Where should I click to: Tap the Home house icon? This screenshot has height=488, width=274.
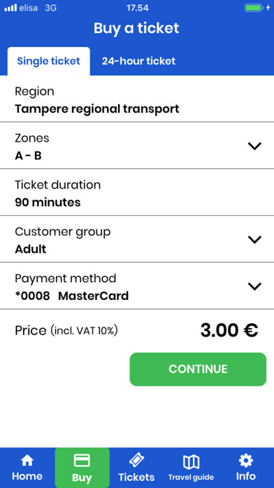(27, 460)
